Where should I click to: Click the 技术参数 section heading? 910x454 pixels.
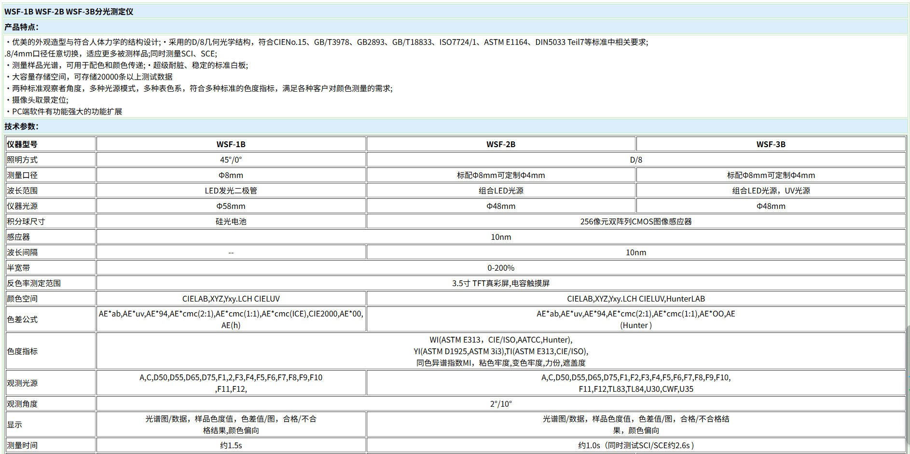(21, 126)
